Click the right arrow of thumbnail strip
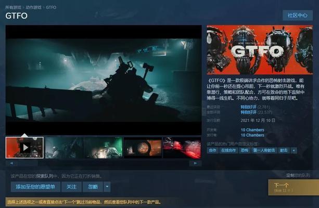 (195, 163)
